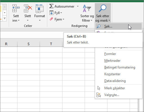144x112 pixels.
Task: Choose Merk objekter in the menu
Action: pyautogui.click(x=118, y=88)
